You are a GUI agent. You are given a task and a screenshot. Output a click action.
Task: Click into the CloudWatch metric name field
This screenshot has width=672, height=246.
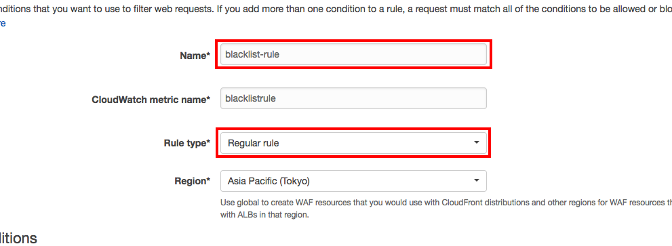(353, 98)
